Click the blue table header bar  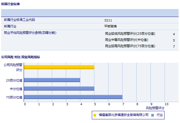click(x=90, y=13)
